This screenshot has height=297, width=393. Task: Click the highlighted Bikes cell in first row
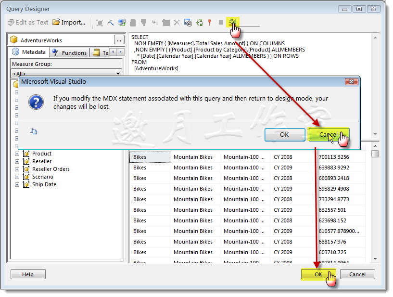(x=150, y=157)
